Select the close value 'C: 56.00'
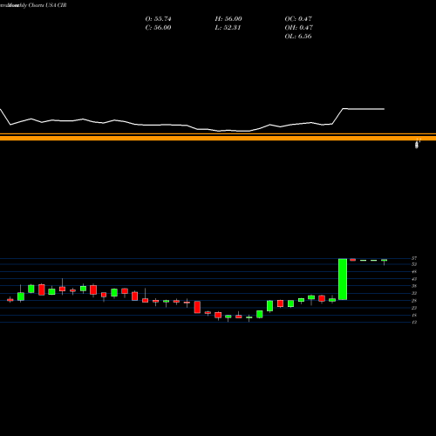 coord(158,28)
